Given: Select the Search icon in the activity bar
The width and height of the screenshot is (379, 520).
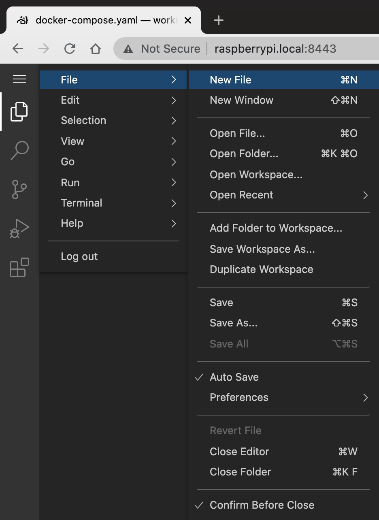Looking at the screenshot, I should [x=19, y=151].
